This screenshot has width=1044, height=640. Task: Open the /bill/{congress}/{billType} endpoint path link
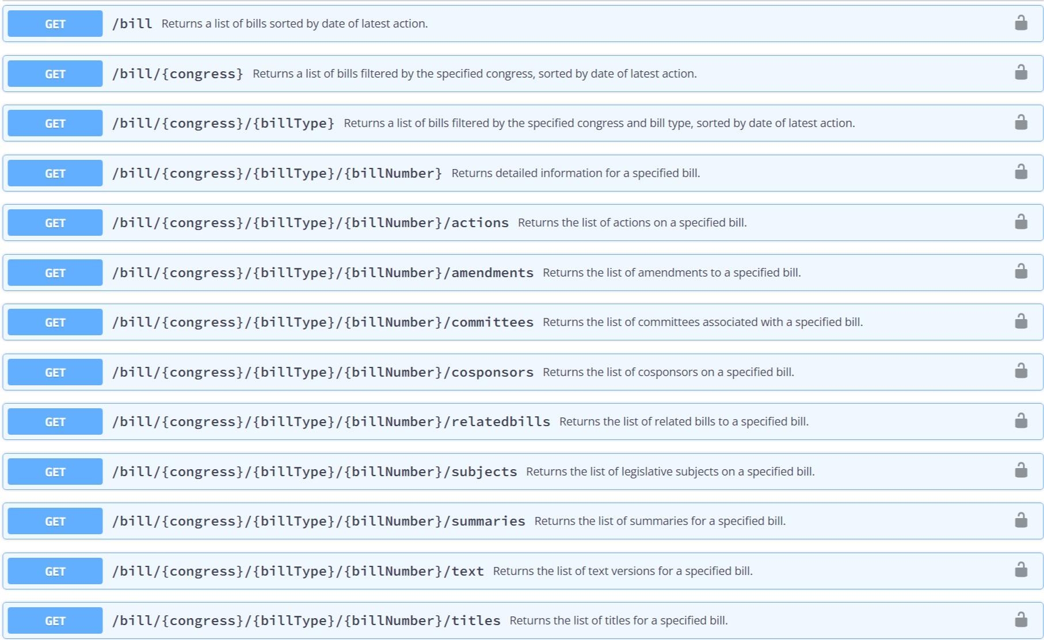223,123
